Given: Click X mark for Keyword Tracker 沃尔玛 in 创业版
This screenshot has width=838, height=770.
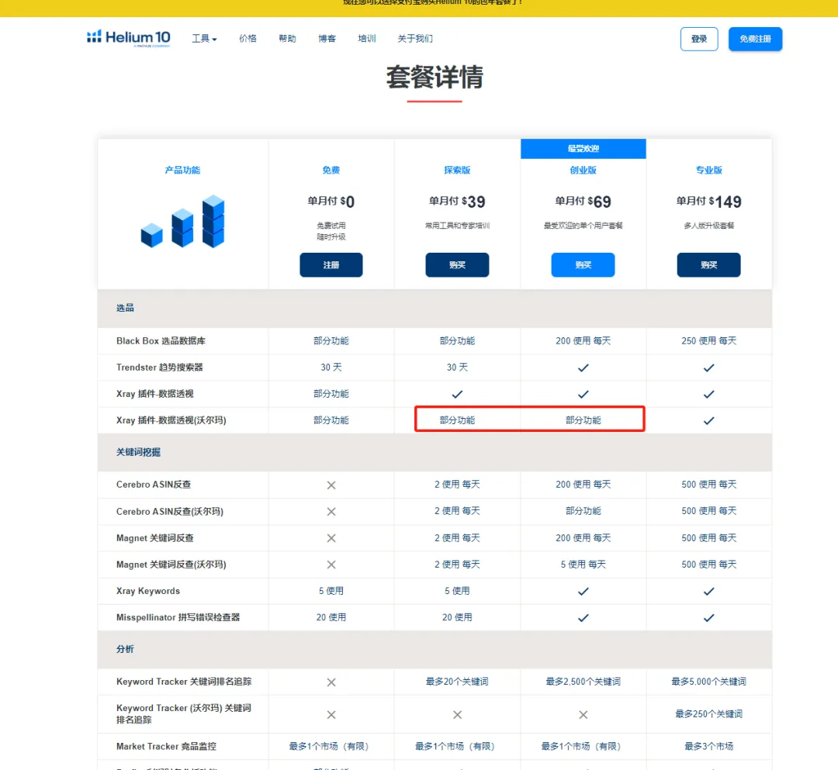Looking at the screenshot, I should [x=583, y=714].
